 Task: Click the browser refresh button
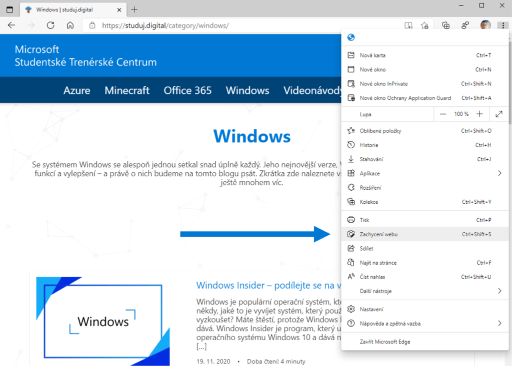[x=50, y=25]
